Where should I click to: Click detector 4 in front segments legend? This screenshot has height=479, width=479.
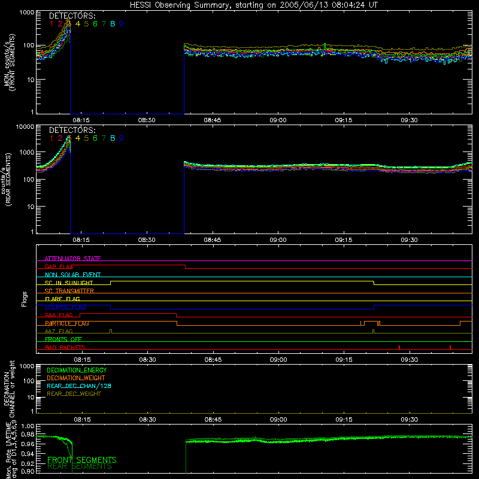point(78,24)
